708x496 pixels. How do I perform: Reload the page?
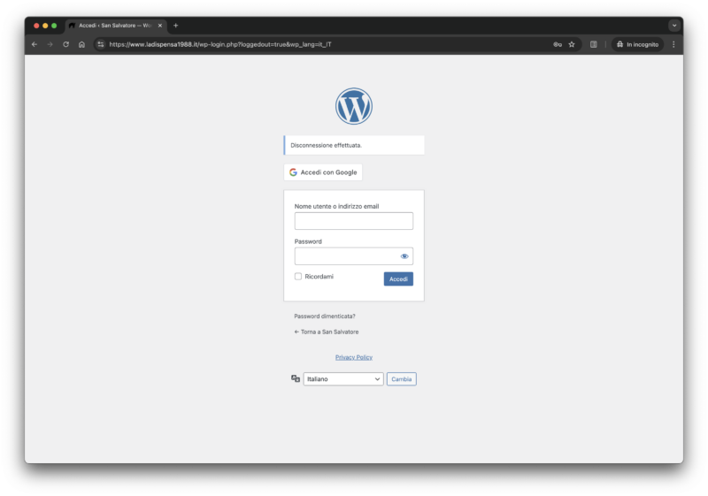[x=65, y=44]
